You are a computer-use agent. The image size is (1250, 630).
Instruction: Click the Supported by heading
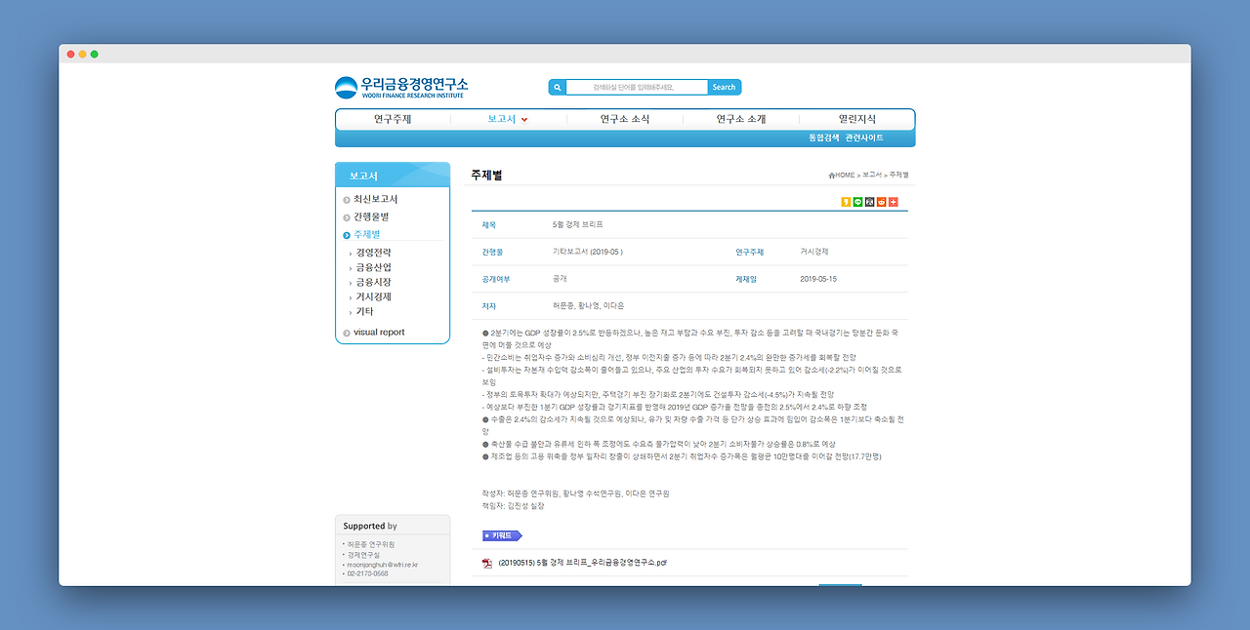370,526
